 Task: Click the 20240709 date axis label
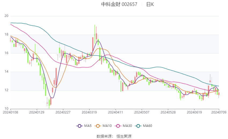(219, 112)
